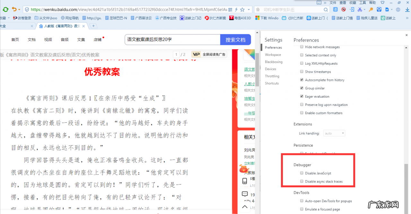The height and width of the screenshot is (214, 411).
Task: Open the Link handling auto dropdown
Action: (334, 133)
